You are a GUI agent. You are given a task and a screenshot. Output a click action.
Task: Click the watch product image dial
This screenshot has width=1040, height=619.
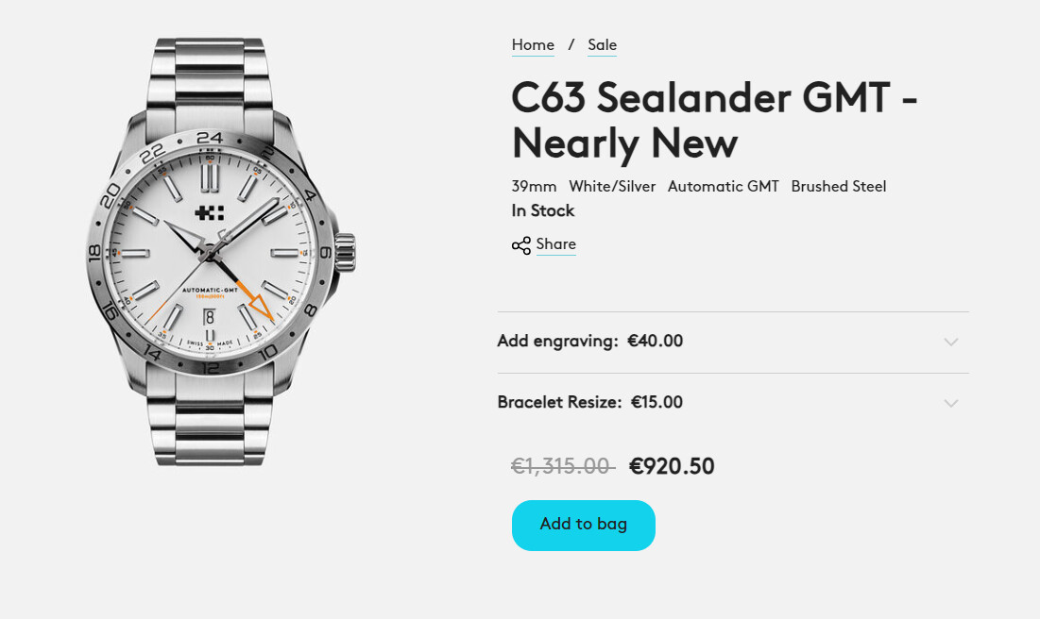point(211,253)
